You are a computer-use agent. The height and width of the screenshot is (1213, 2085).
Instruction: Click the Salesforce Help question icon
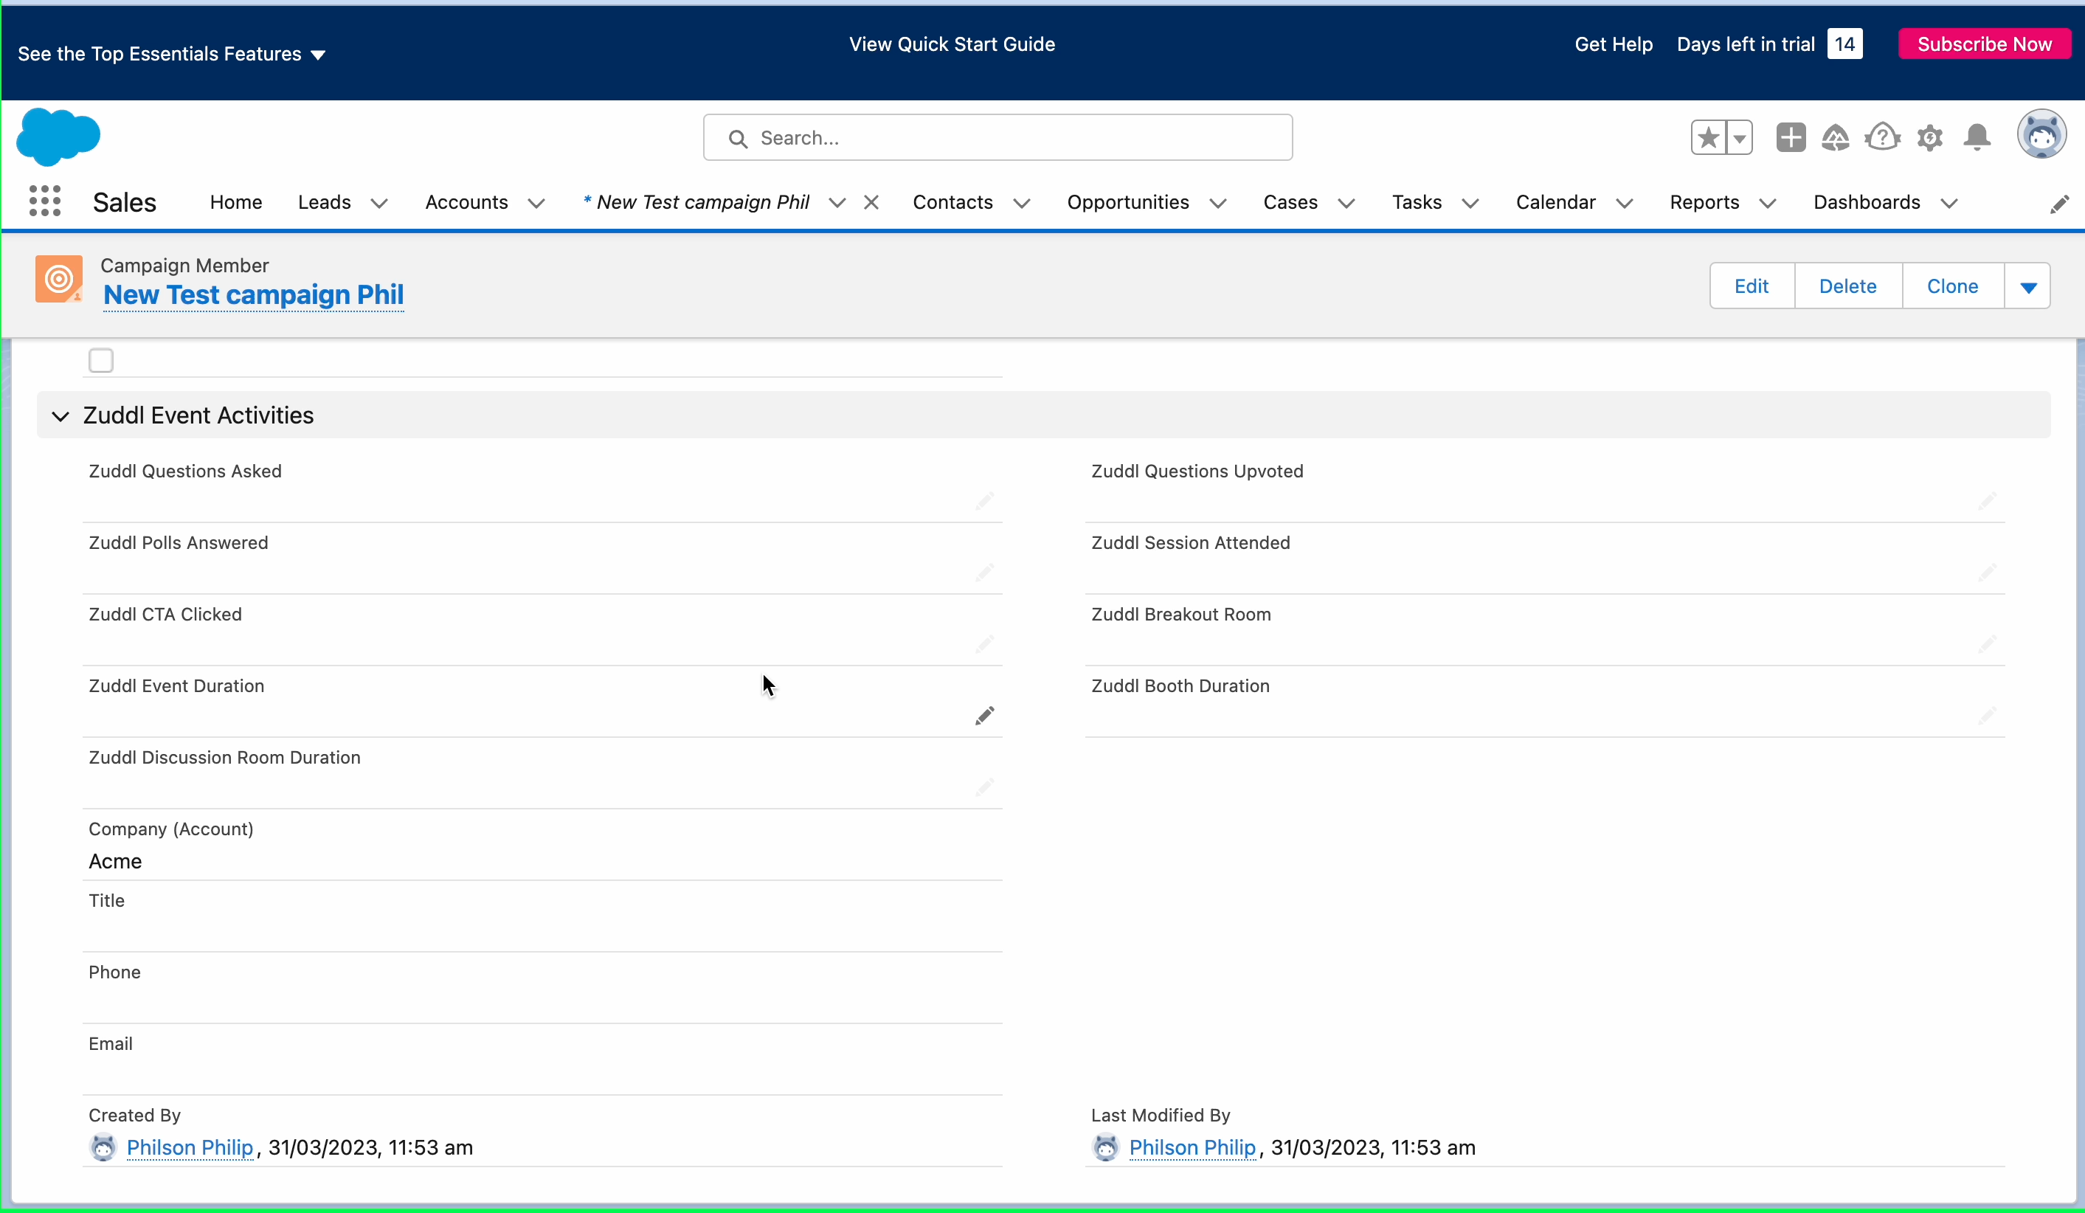click(1882, 137)
